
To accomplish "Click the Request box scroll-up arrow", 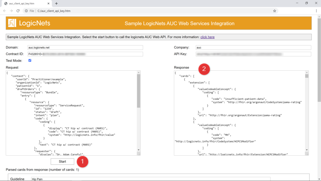I will [x=138, y=73].
